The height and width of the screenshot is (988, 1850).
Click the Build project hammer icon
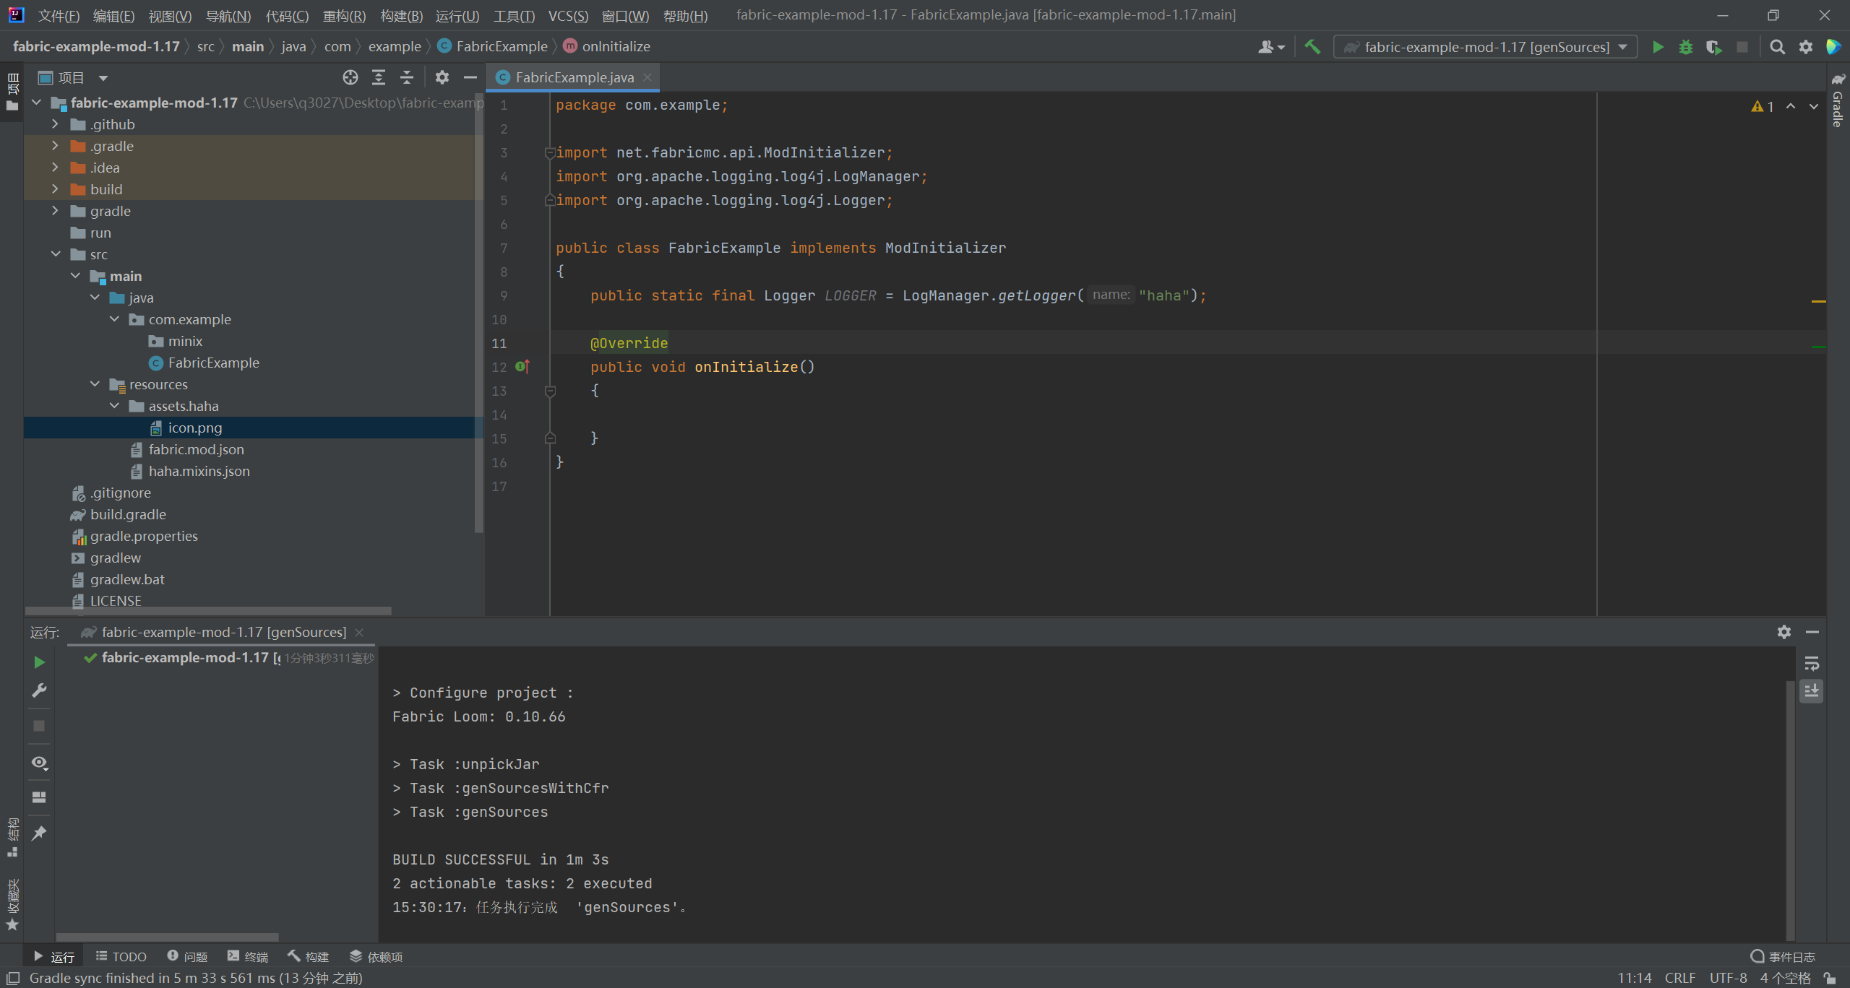coord(1312,47)
